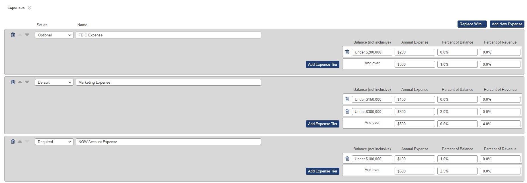The image size is (527, 183).
Task: Move NOW Account Expense up
Action: pyautogui.click(x=20, y=141)
